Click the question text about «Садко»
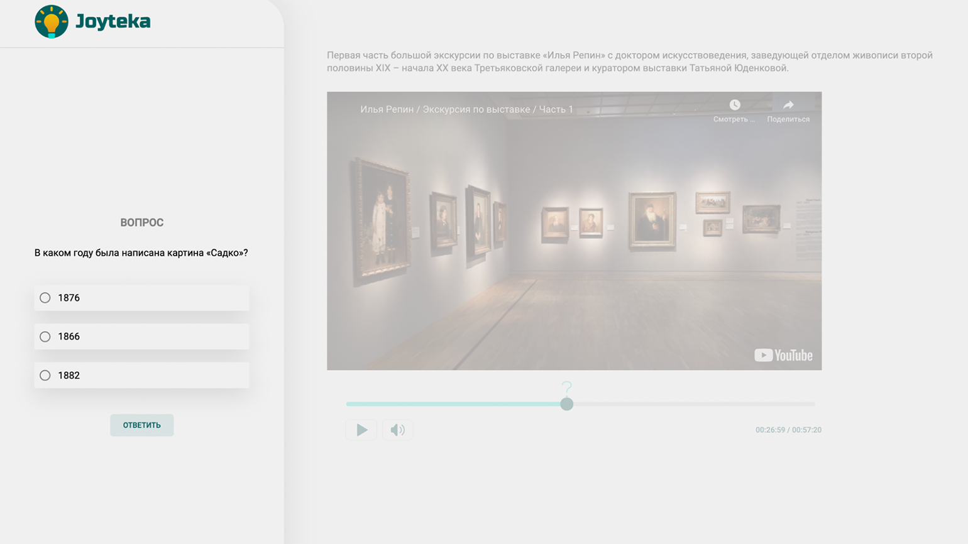Screen dimensions: 968x544 pyautogui.click(x=141, y=253)
